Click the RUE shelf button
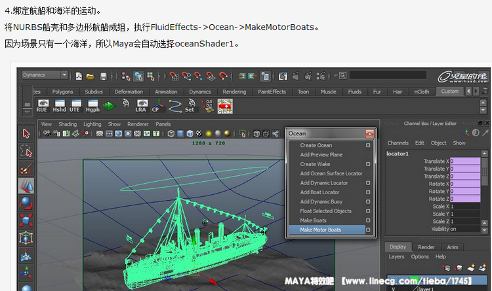Screen dimensions: 492x291 coord(42,106)
